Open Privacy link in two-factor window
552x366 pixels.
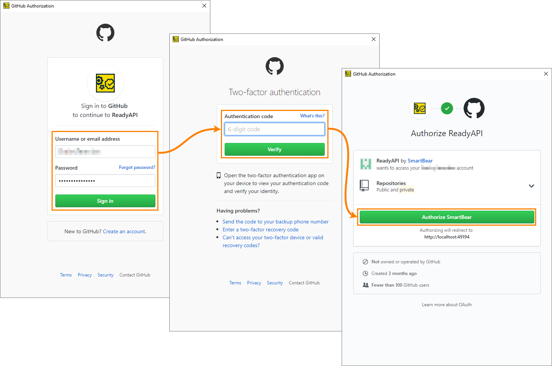point(254,283)
